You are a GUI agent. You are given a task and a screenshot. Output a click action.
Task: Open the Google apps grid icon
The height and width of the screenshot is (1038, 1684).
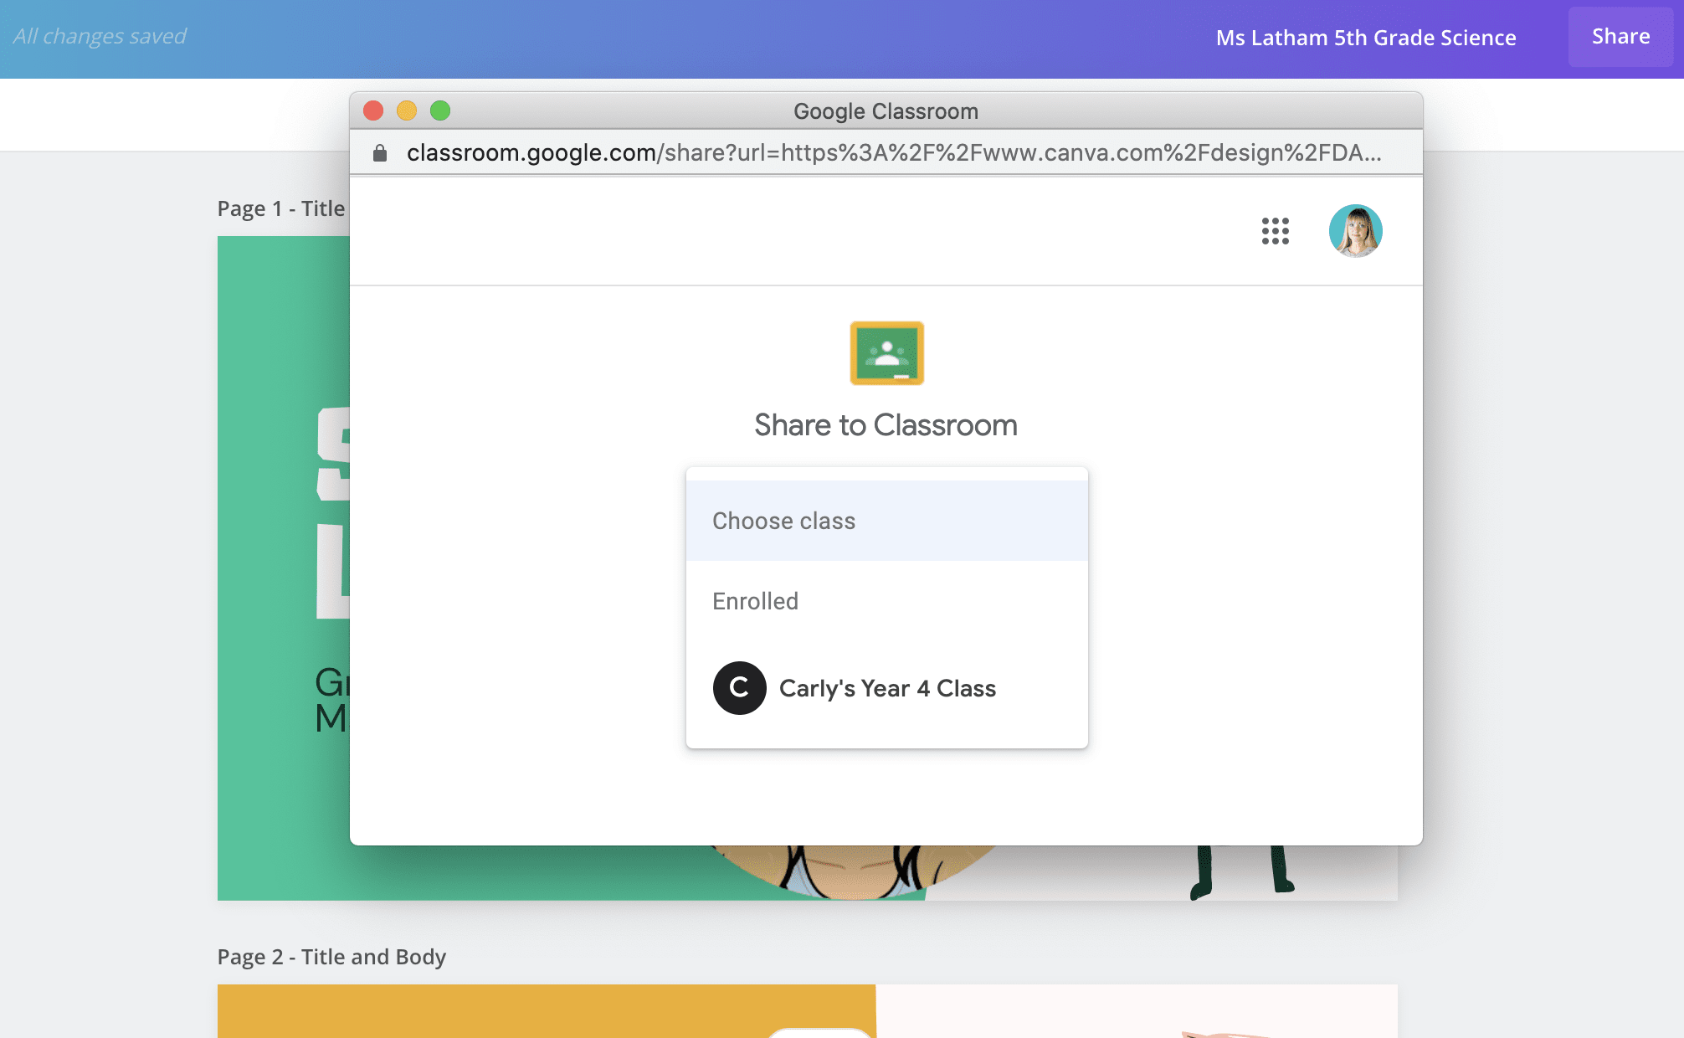point(1274,231)
